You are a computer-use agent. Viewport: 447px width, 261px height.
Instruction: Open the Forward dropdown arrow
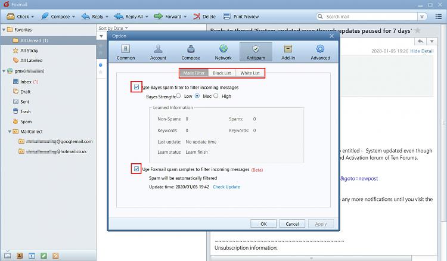(185, 17)
